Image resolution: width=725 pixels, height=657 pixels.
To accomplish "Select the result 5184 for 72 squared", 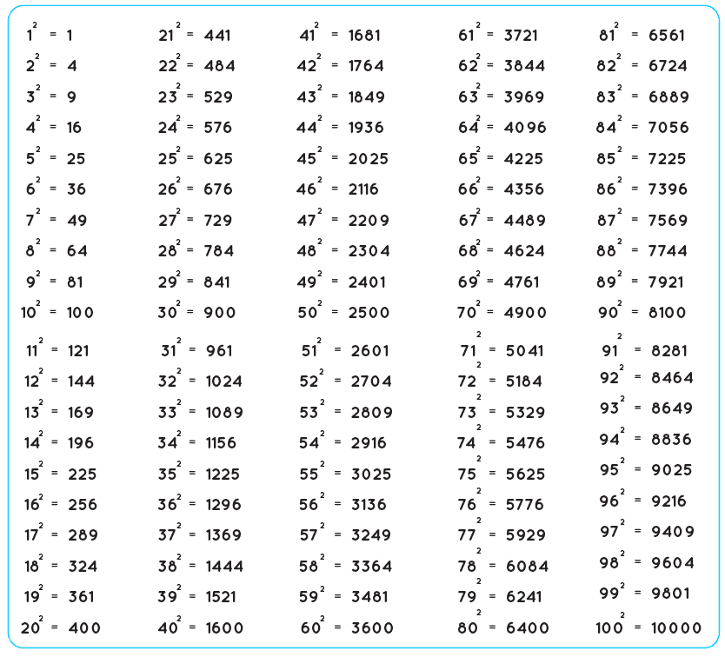I will click(x=524, y=382).
